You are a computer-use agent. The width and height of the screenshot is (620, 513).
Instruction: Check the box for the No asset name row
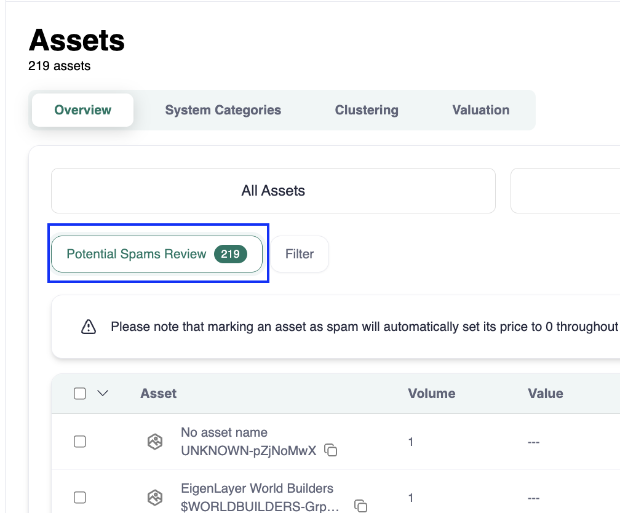coord(80,442)
